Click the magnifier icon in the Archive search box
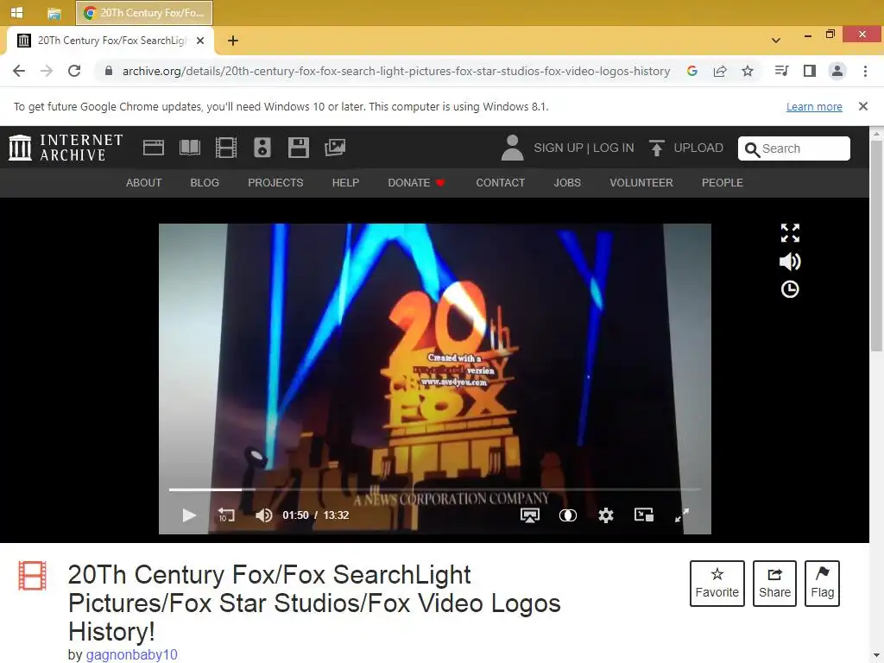 [752, 148]
